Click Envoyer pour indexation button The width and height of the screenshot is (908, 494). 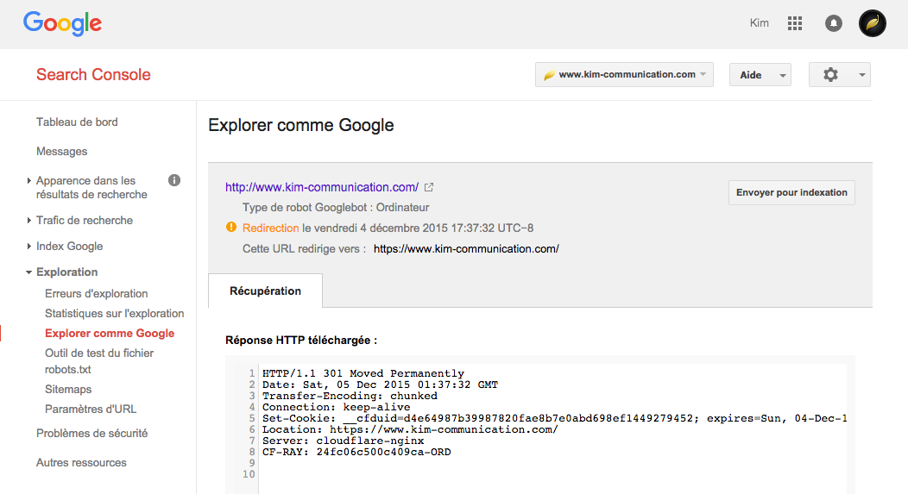(x=791, y=193)
